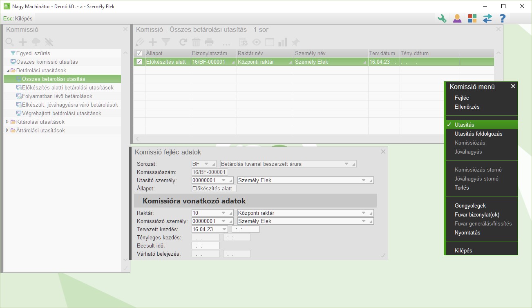Expand the Kitárolási utasítások tree node
Viewport: 532px width, 308px height.
tap(7, 122)
